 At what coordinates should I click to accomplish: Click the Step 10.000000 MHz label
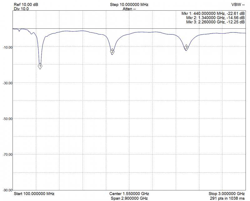click(129, 5)
